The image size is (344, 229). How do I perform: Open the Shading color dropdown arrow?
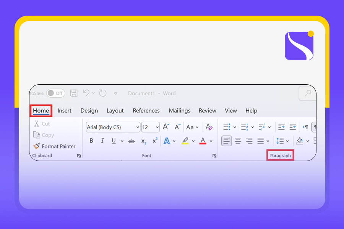point(308,141)
